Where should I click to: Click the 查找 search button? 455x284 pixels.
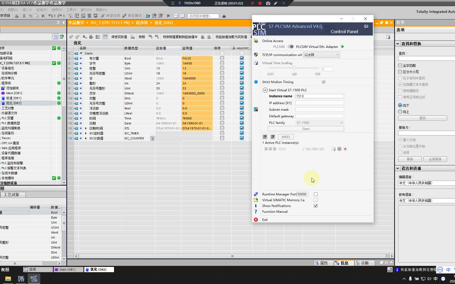pos(422,118)
